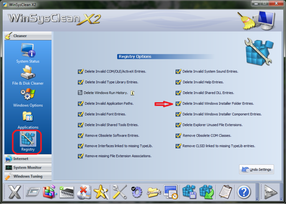Click the disc with red X uninstaller icon

click(x=84, y=192)
